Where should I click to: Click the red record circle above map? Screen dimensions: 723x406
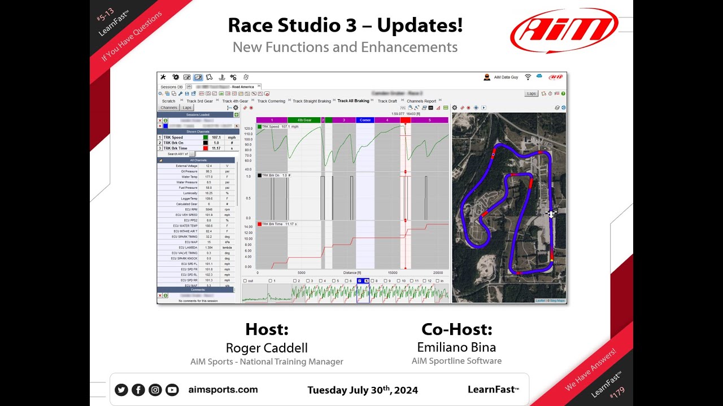(x=468, y=108)
